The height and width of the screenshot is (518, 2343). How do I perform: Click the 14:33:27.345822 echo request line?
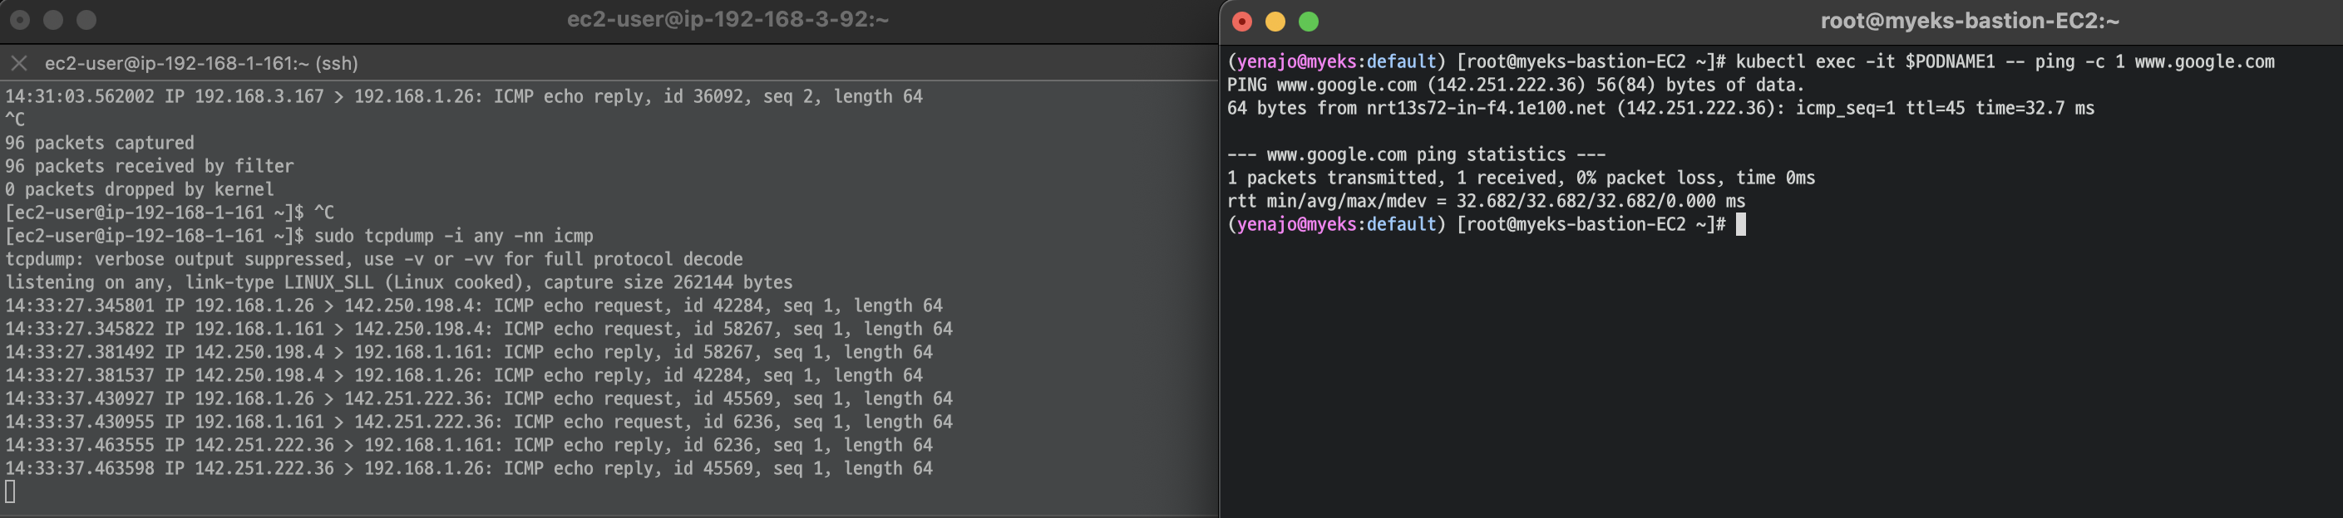(x=480, y=329)
